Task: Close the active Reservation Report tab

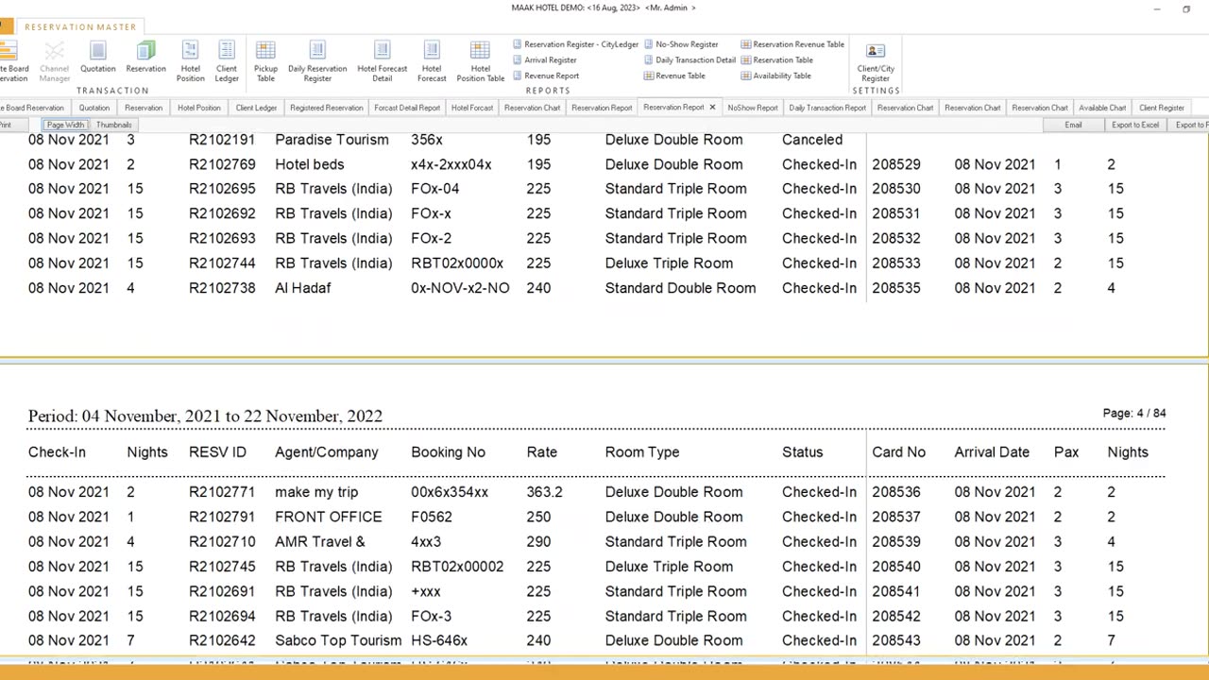Action: tap(712, 108)
